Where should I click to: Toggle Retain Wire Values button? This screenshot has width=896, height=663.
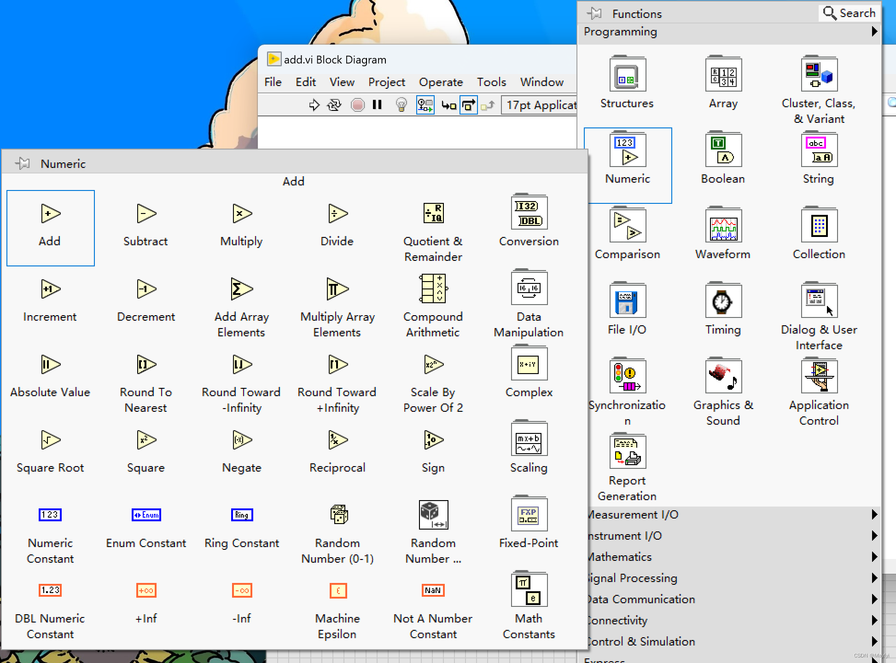click(x=425, y=105)
